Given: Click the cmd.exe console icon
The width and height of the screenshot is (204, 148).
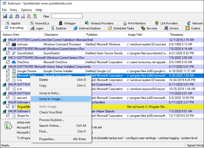Looking at the screenshot, I should click(x=14, y=45).
